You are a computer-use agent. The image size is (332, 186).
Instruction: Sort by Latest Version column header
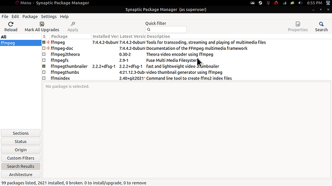coord(132,36)
